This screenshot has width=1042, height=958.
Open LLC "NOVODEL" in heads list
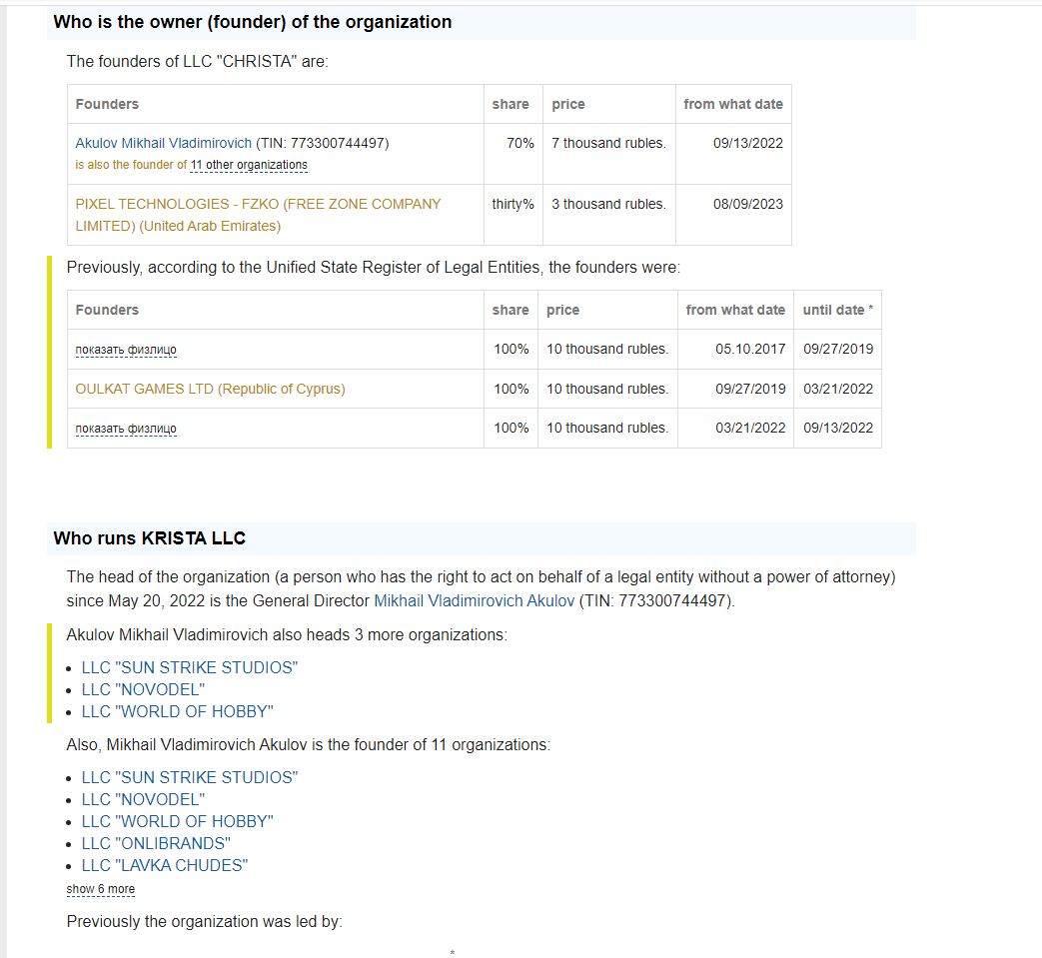pos(143,689)
